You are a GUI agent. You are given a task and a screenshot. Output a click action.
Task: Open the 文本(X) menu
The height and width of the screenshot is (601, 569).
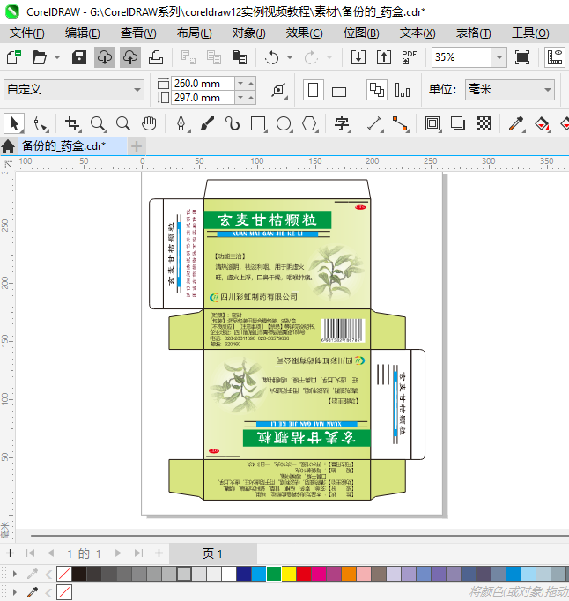pos(418,33)
